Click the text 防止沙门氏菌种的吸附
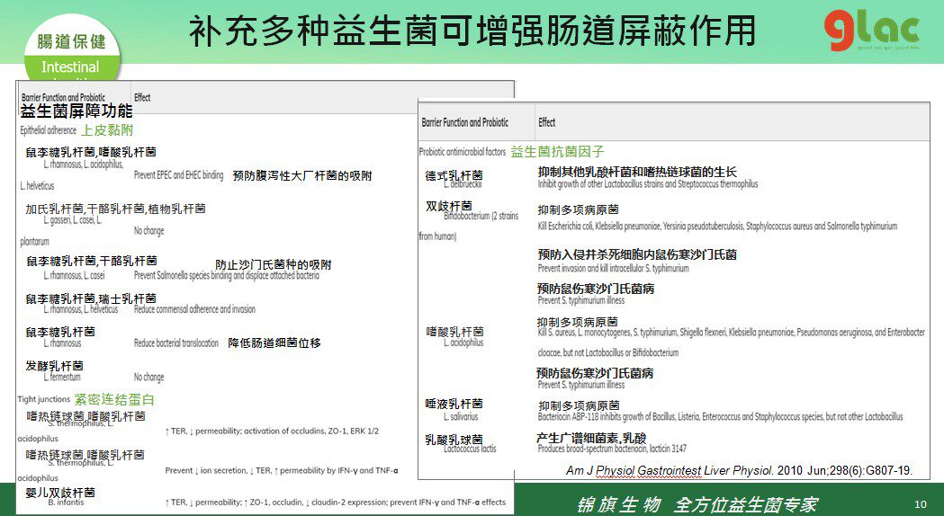The image size is (944, 516). tap(274, 264)
